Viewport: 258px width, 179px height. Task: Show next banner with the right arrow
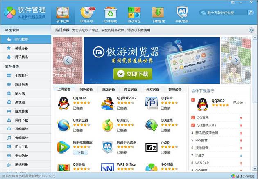point(235,60)
